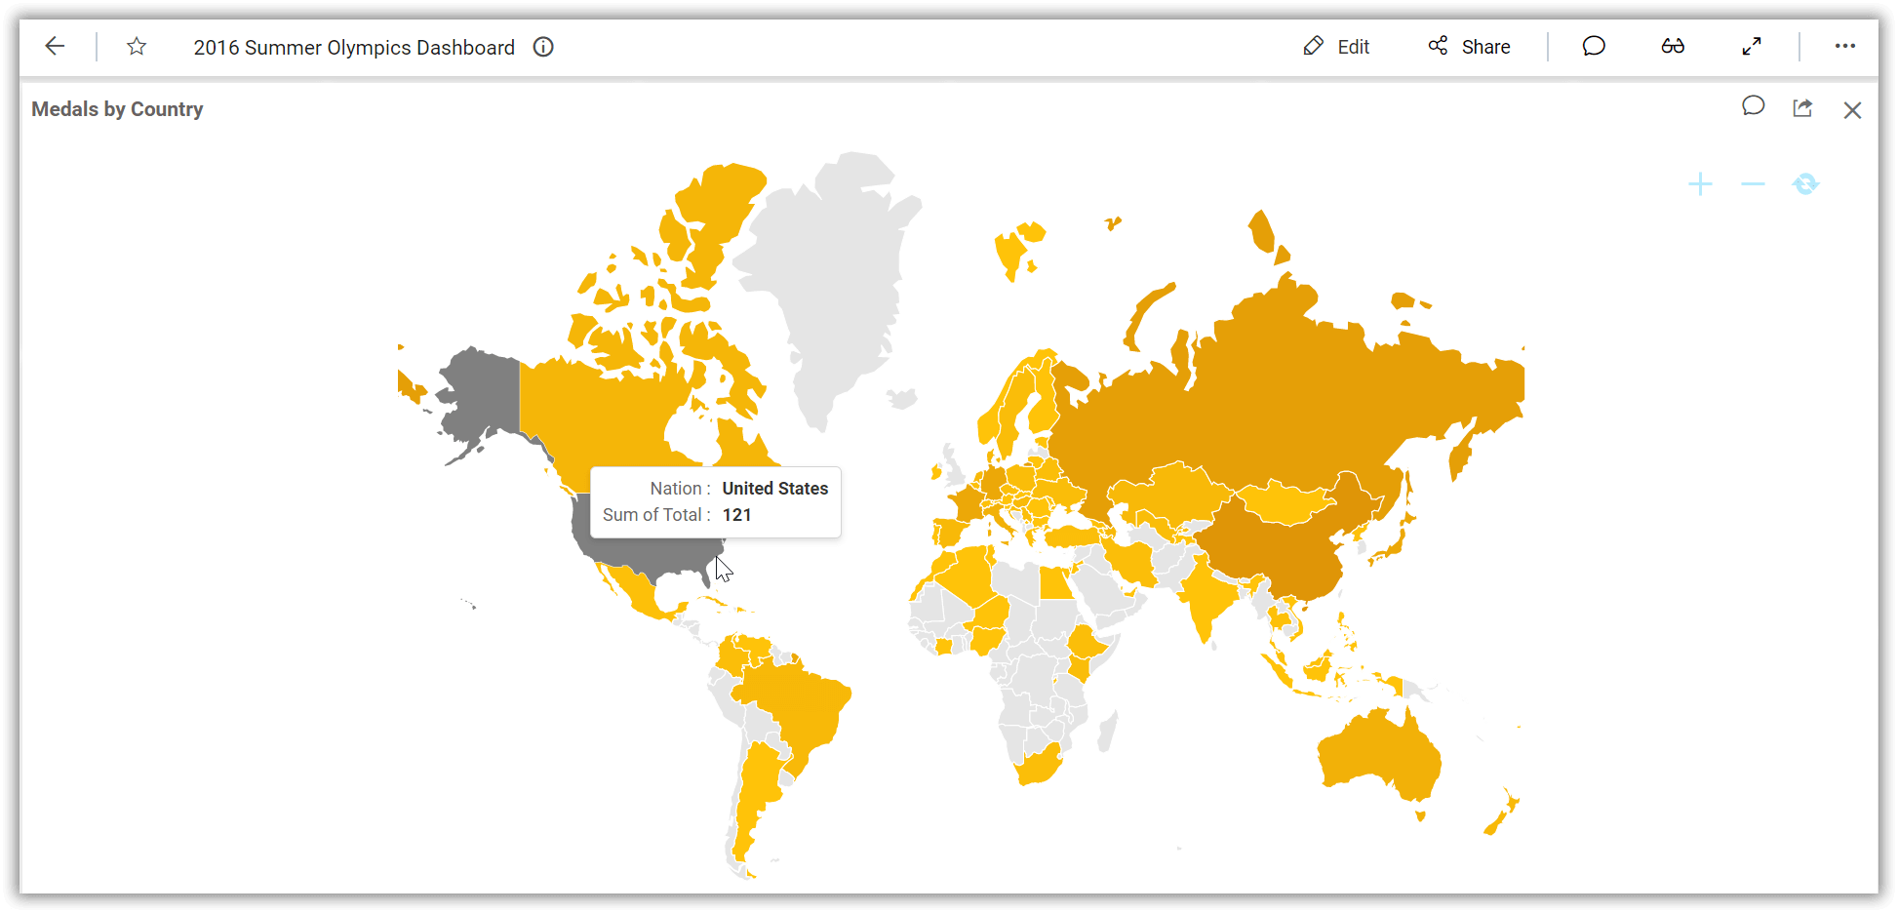The height and width of the screenshot is (913, 1898).
Task: Expand the dashboard to full screen
Action: tap(1751, 46)
